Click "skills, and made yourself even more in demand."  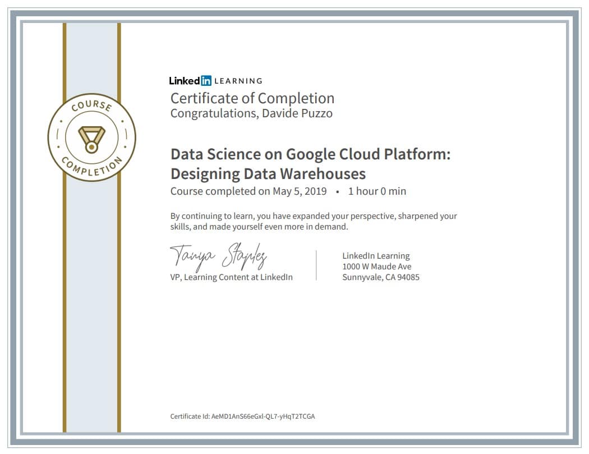pyautogui.click(x=259, y=227)
